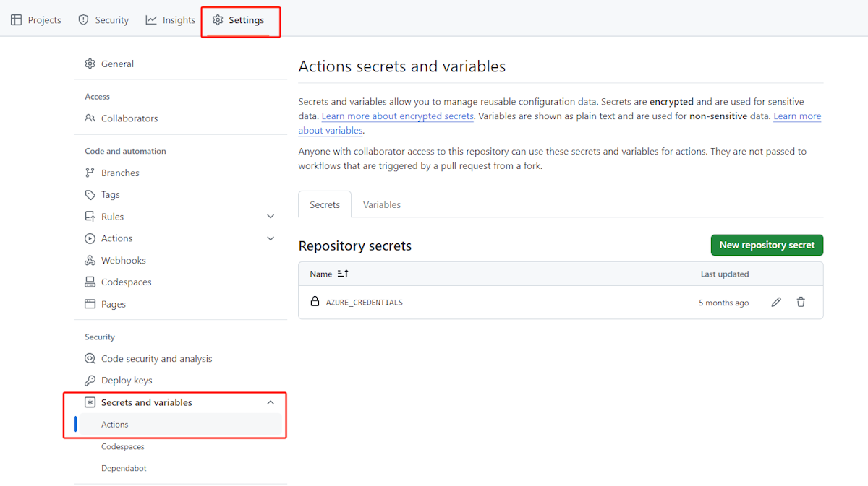Viewport: 868px width, 486px height.
Task: Switch to the Variables tab
Action: point(381,204)
